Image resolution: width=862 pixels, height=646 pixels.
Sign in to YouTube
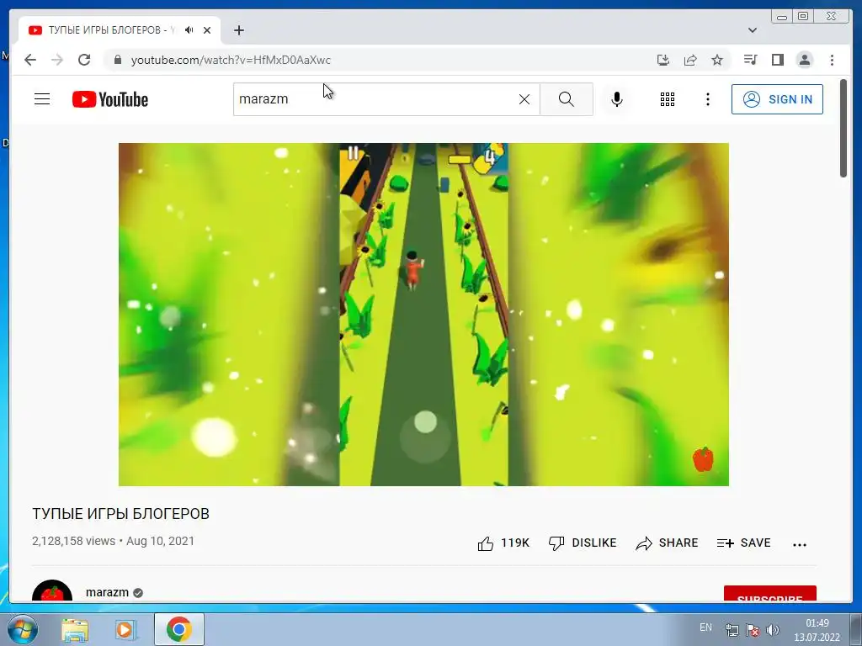tap(777, 99)
